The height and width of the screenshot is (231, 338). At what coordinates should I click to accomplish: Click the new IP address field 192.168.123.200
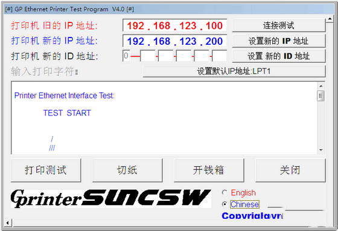coord(174,41)
